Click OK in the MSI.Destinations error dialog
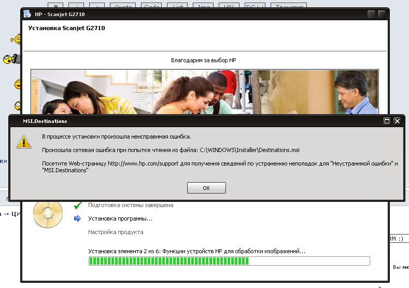Screen dimensions: 409x288 pyautogui.click(x=206, y=188)
